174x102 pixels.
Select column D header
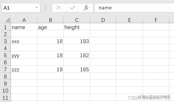pyautogui.click(x=103, y=20)
